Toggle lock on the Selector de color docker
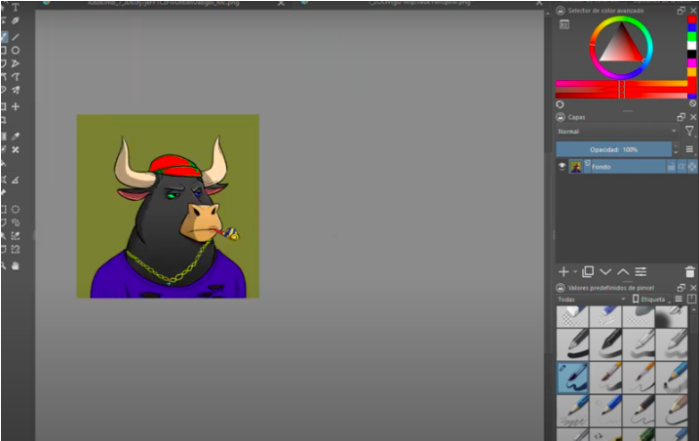 (x=561, y=11)
